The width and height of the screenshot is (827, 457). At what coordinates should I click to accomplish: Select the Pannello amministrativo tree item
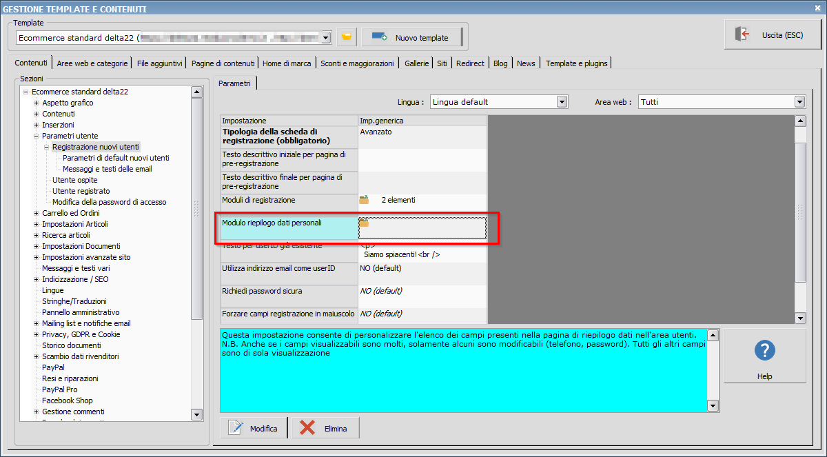click(x=81, y=312)
